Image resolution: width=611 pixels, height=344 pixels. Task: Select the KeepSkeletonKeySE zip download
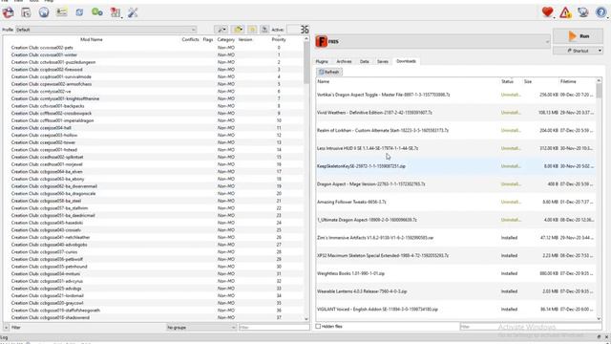pyautogui.click(x=455, y=166)
